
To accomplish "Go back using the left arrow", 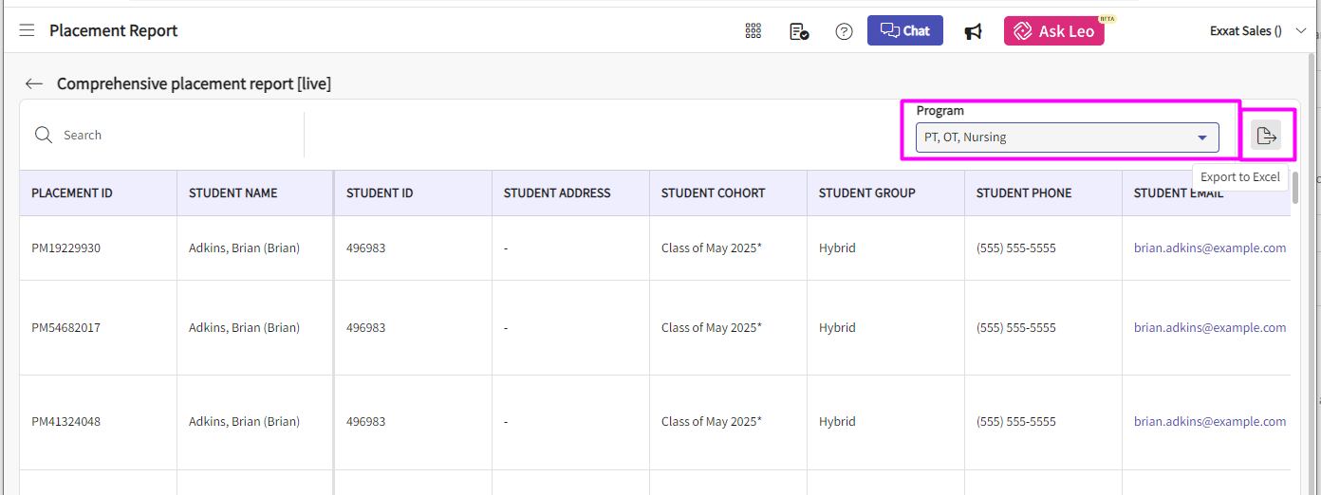I will point(34,83).
